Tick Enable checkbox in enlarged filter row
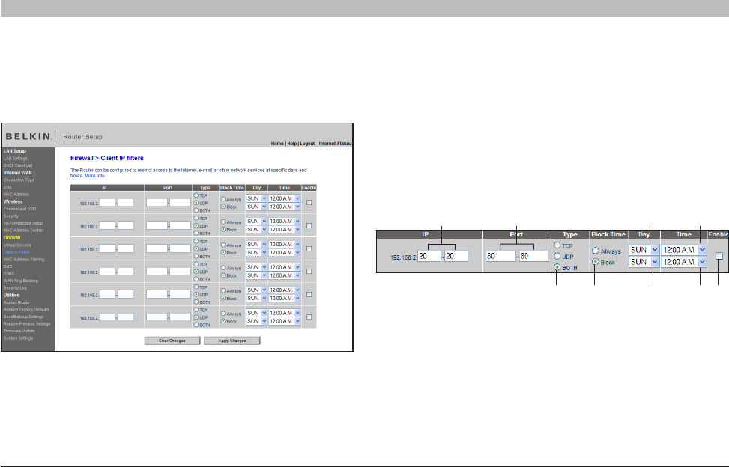This screenshot has height=467, width=729. pyautogui.click(x=719, y=256)
